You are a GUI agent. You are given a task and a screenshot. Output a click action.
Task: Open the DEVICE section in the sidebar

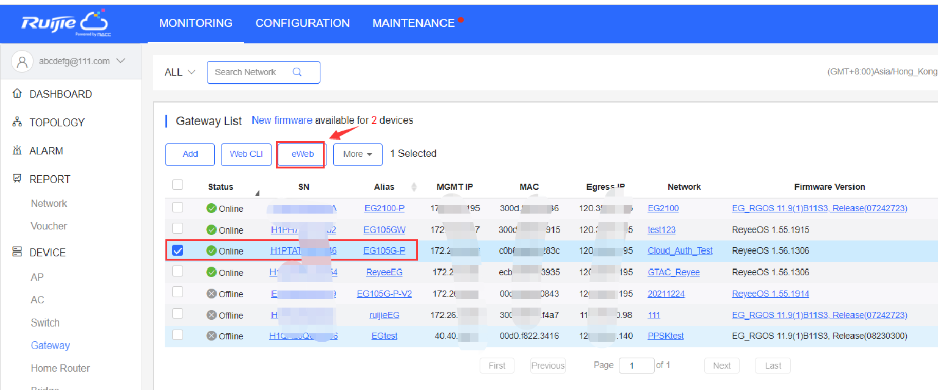pos(48,252)
